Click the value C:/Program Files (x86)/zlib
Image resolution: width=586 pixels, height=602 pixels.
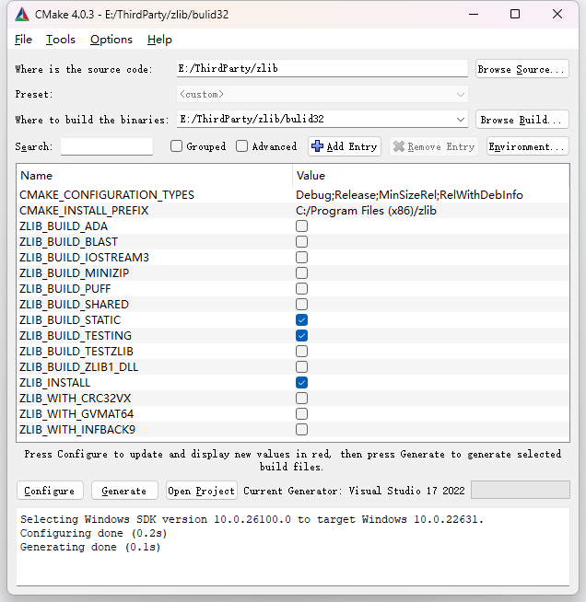pos(366,211)
